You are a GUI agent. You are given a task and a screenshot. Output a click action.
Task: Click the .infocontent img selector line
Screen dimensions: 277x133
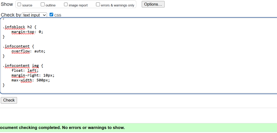(23, 66)
